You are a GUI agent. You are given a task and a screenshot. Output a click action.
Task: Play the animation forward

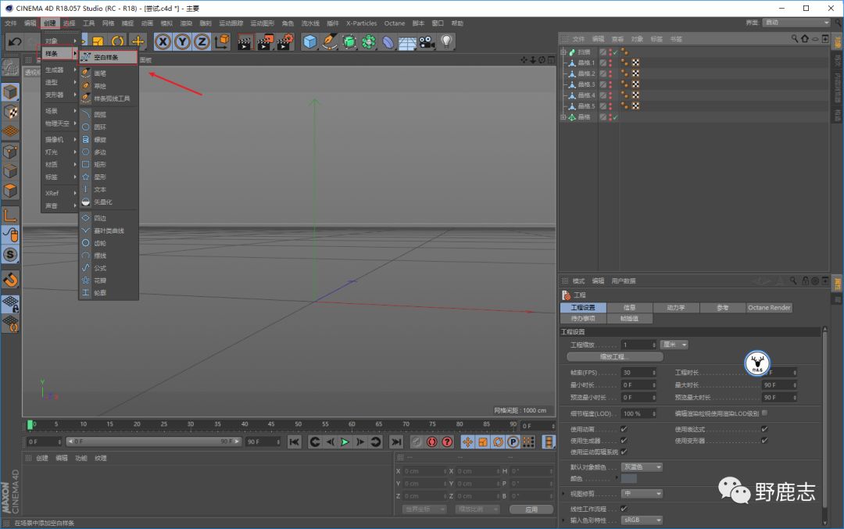point(345,441)
